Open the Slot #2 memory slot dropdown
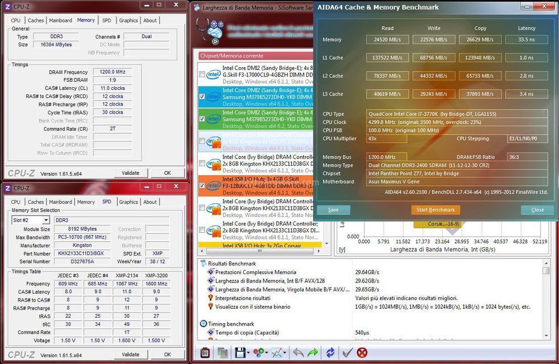The width and height of the screenshot is (559, 364). (45, 220)
